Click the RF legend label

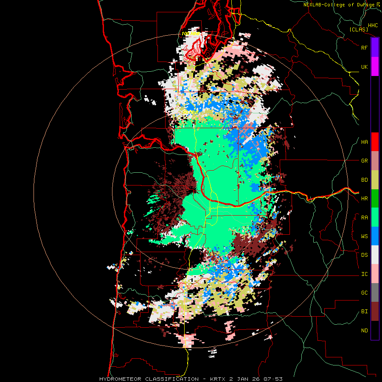tap(364, 48)
